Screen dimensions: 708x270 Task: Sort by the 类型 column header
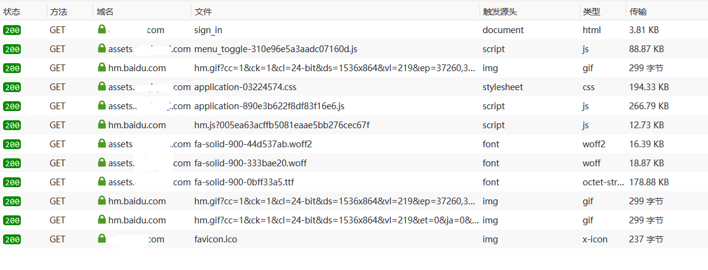pos(591,12)
